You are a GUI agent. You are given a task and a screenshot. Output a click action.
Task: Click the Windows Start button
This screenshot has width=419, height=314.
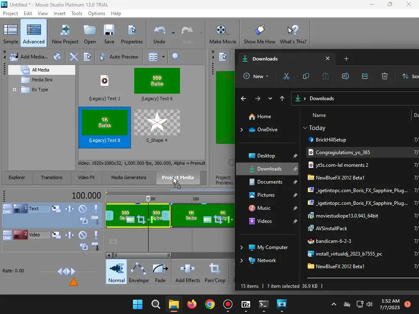point(137,304)
